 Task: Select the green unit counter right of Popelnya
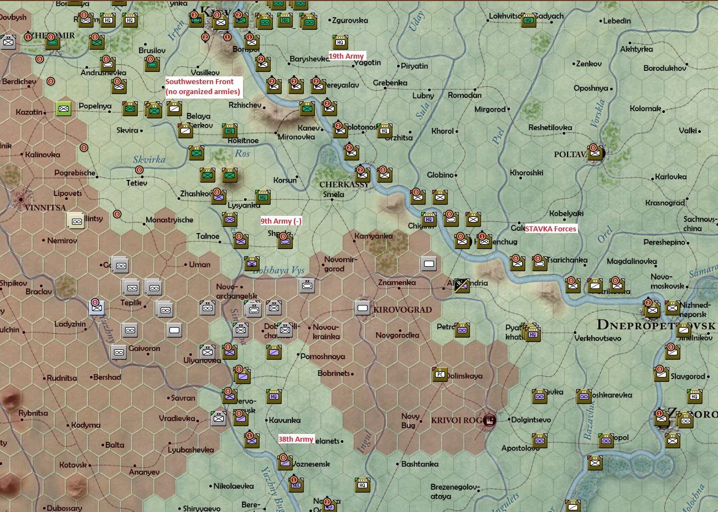click(130, 108)
